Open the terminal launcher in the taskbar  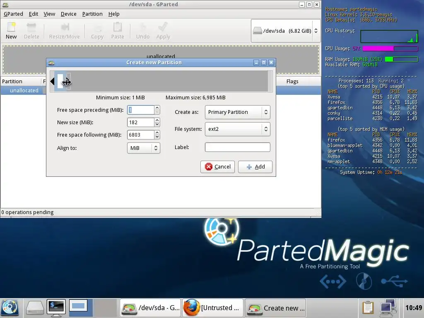coord(56,308)
